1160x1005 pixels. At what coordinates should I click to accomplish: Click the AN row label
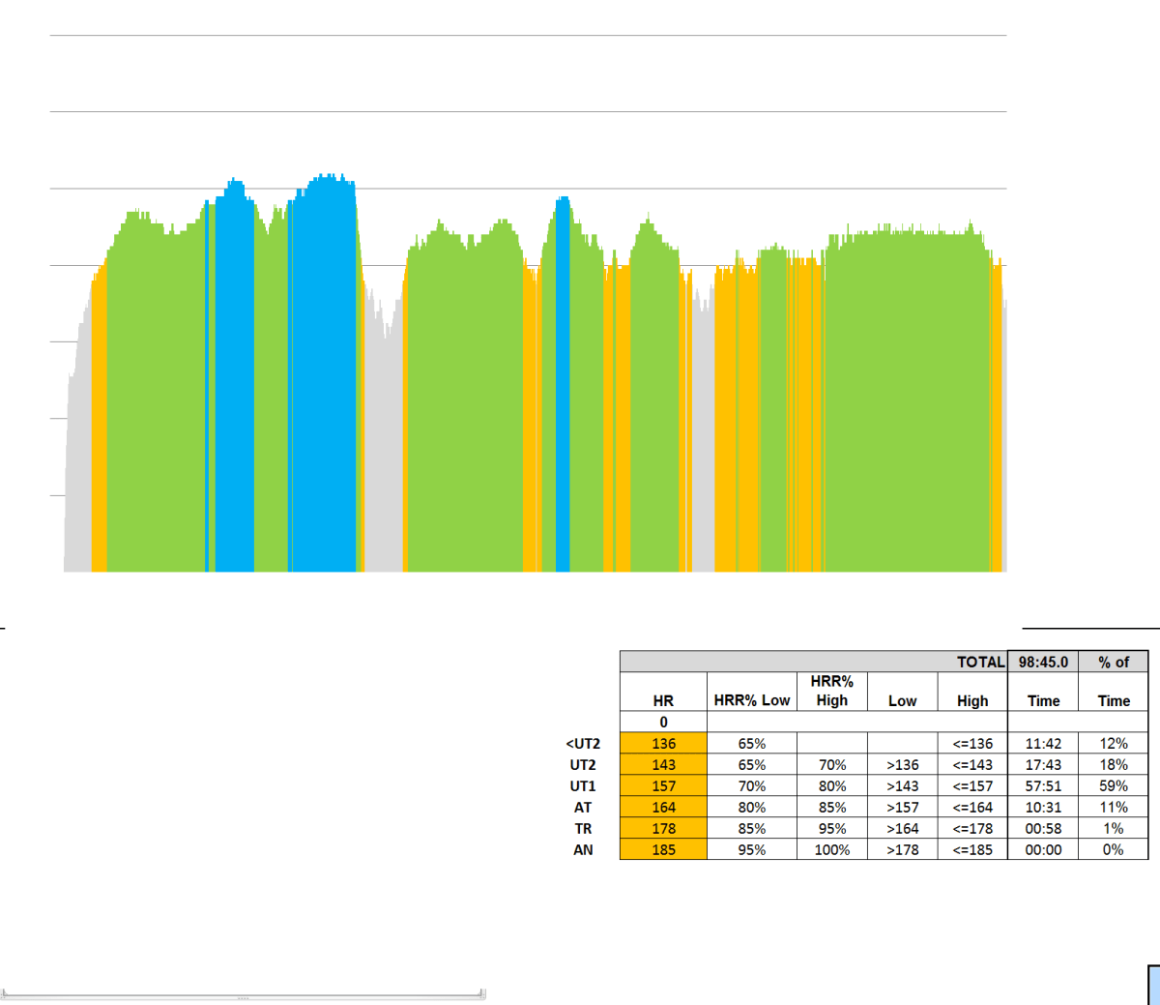583,850
